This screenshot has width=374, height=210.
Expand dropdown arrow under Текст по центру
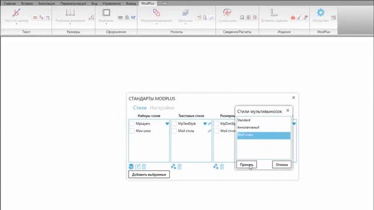tap(16, 24)
